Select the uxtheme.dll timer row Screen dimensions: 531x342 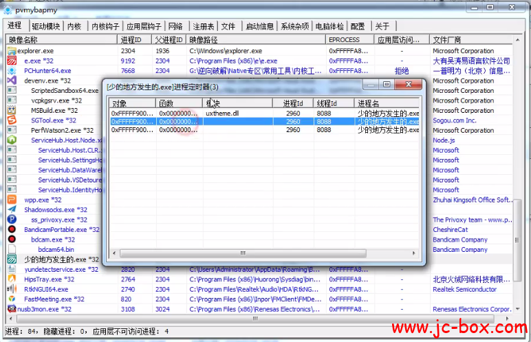click(265, 114)
